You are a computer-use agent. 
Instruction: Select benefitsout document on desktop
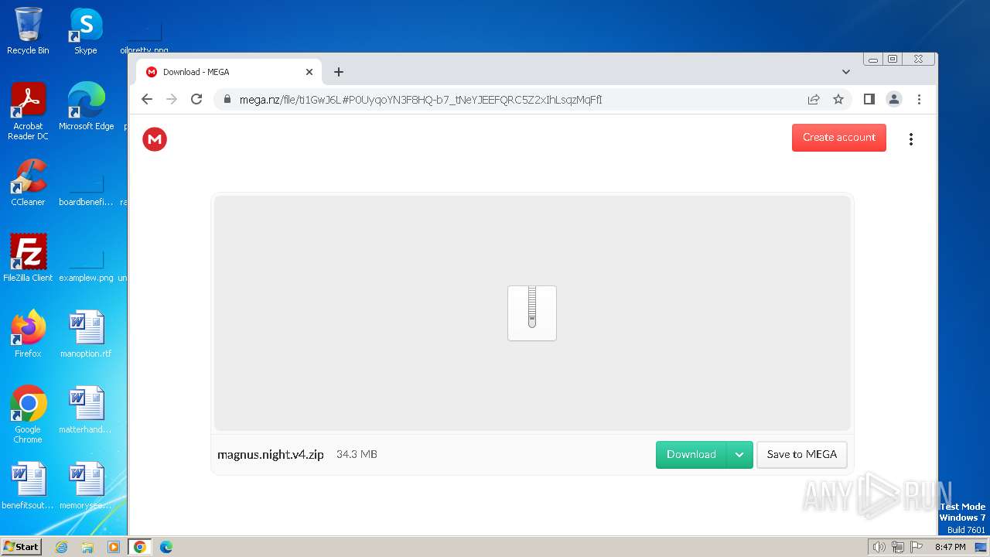coord(28,486)
